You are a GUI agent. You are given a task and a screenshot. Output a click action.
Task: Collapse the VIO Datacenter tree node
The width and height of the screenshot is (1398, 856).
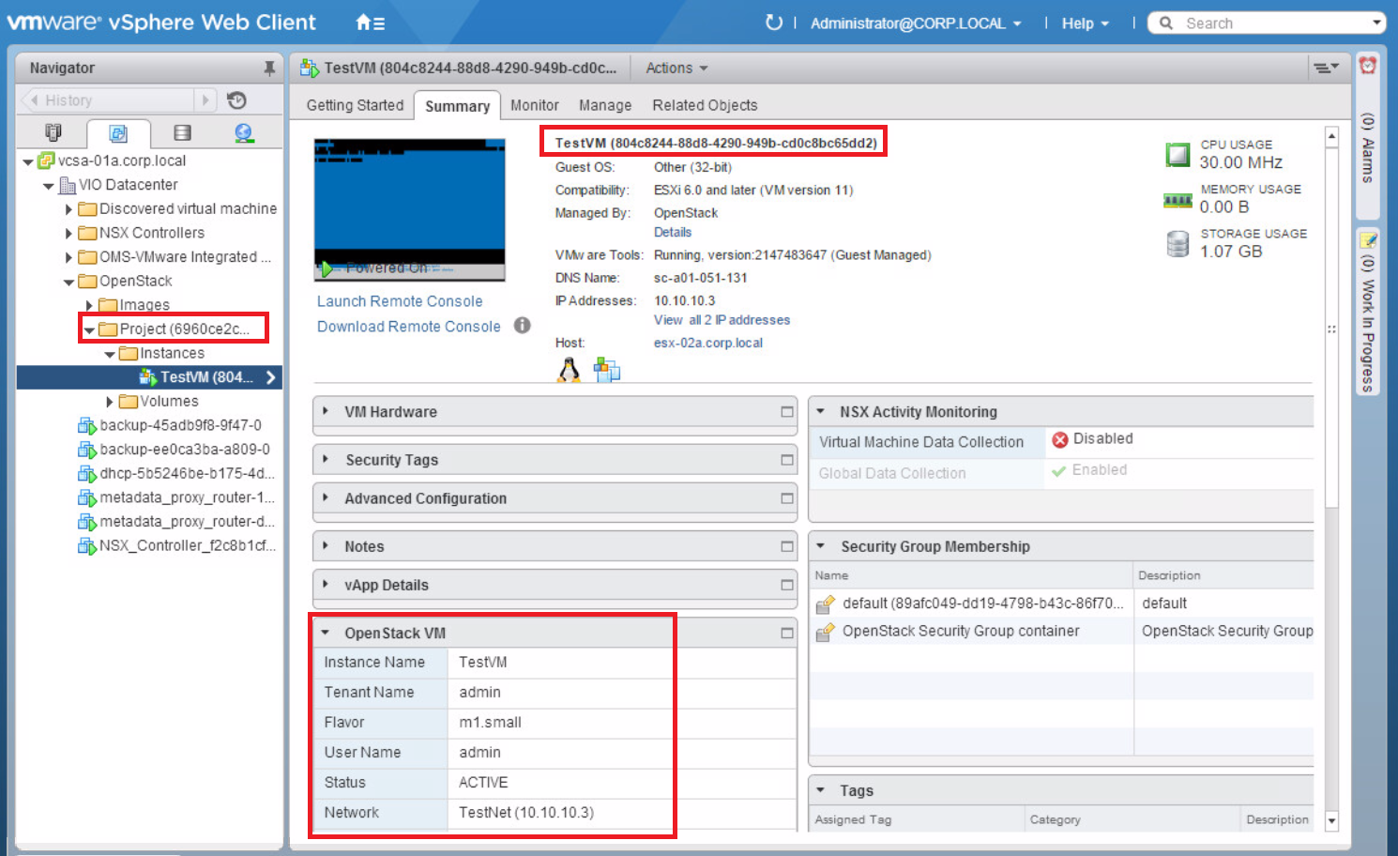[49, 186]
